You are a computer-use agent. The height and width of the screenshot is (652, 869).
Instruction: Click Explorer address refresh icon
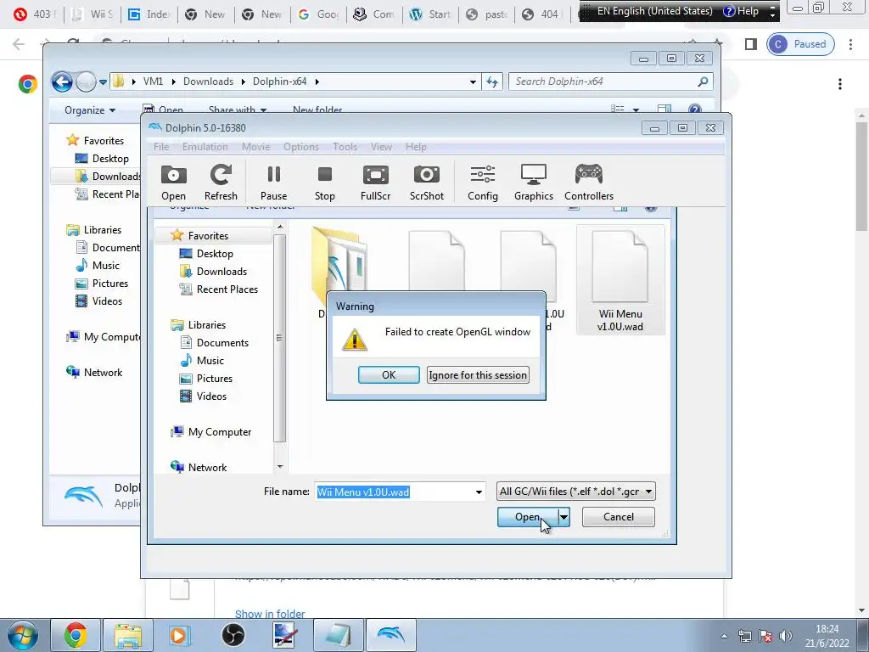point(492,82)
